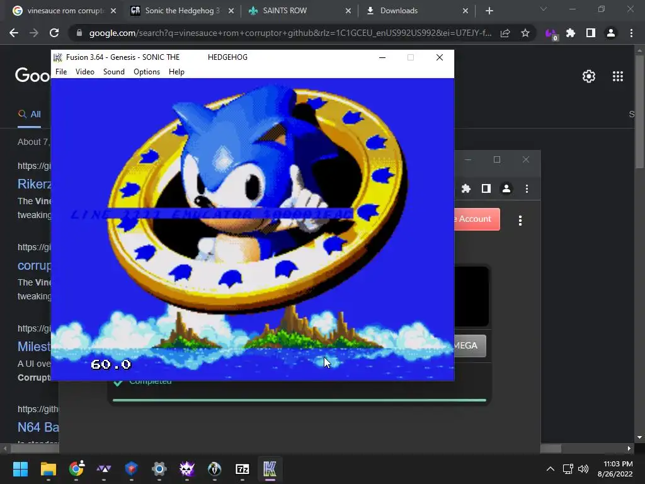Toggle the side panel in front Chrome
This screenshot has height=484, width=645.
pyautogui.click(x=591, y=33)
